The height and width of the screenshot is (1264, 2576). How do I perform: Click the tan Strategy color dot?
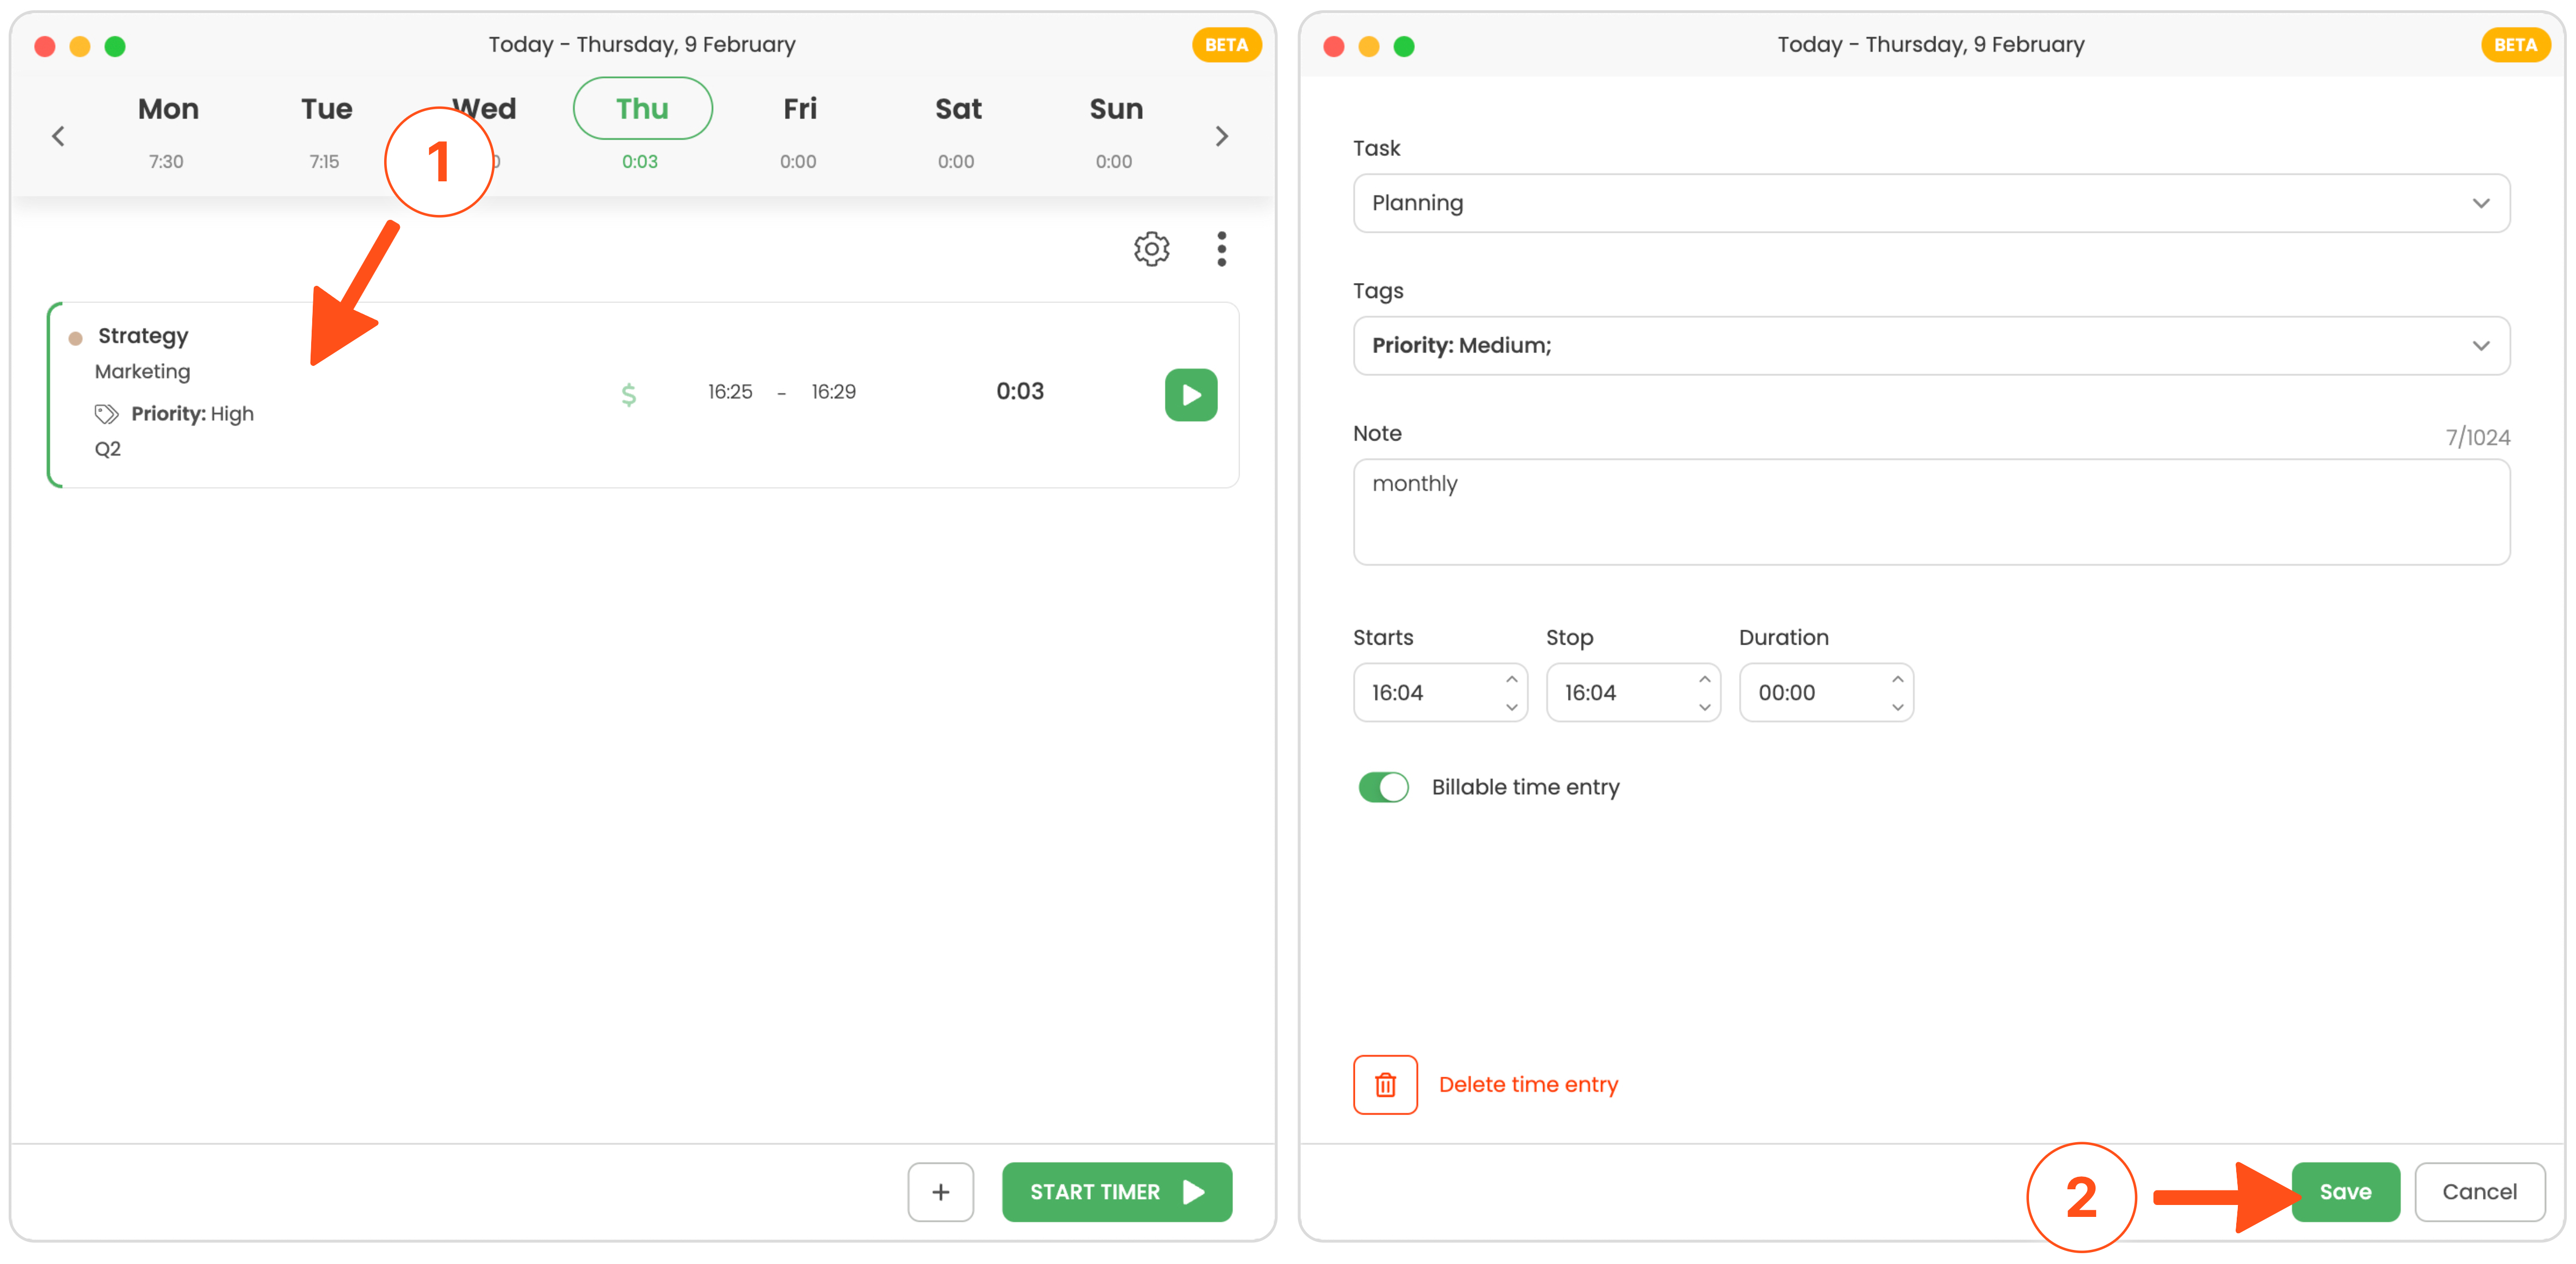click(x=75, y=338)
